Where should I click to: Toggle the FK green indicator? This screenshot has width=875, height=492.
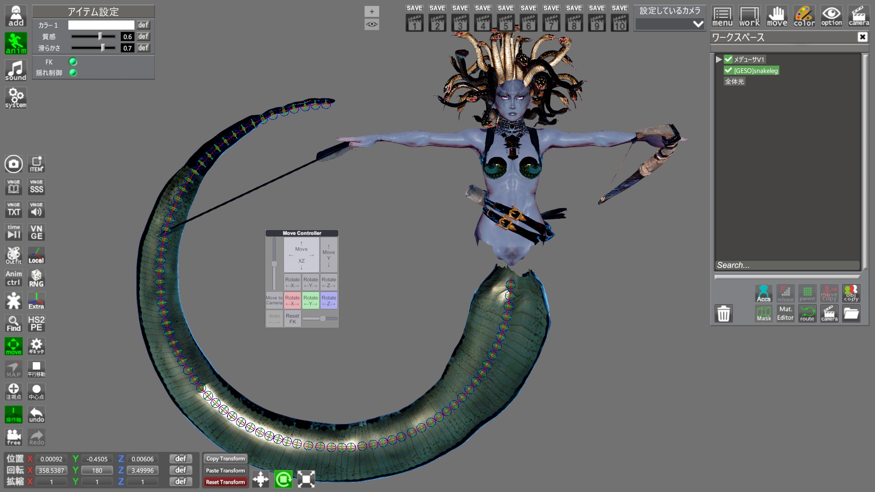(x=73, y=61)
